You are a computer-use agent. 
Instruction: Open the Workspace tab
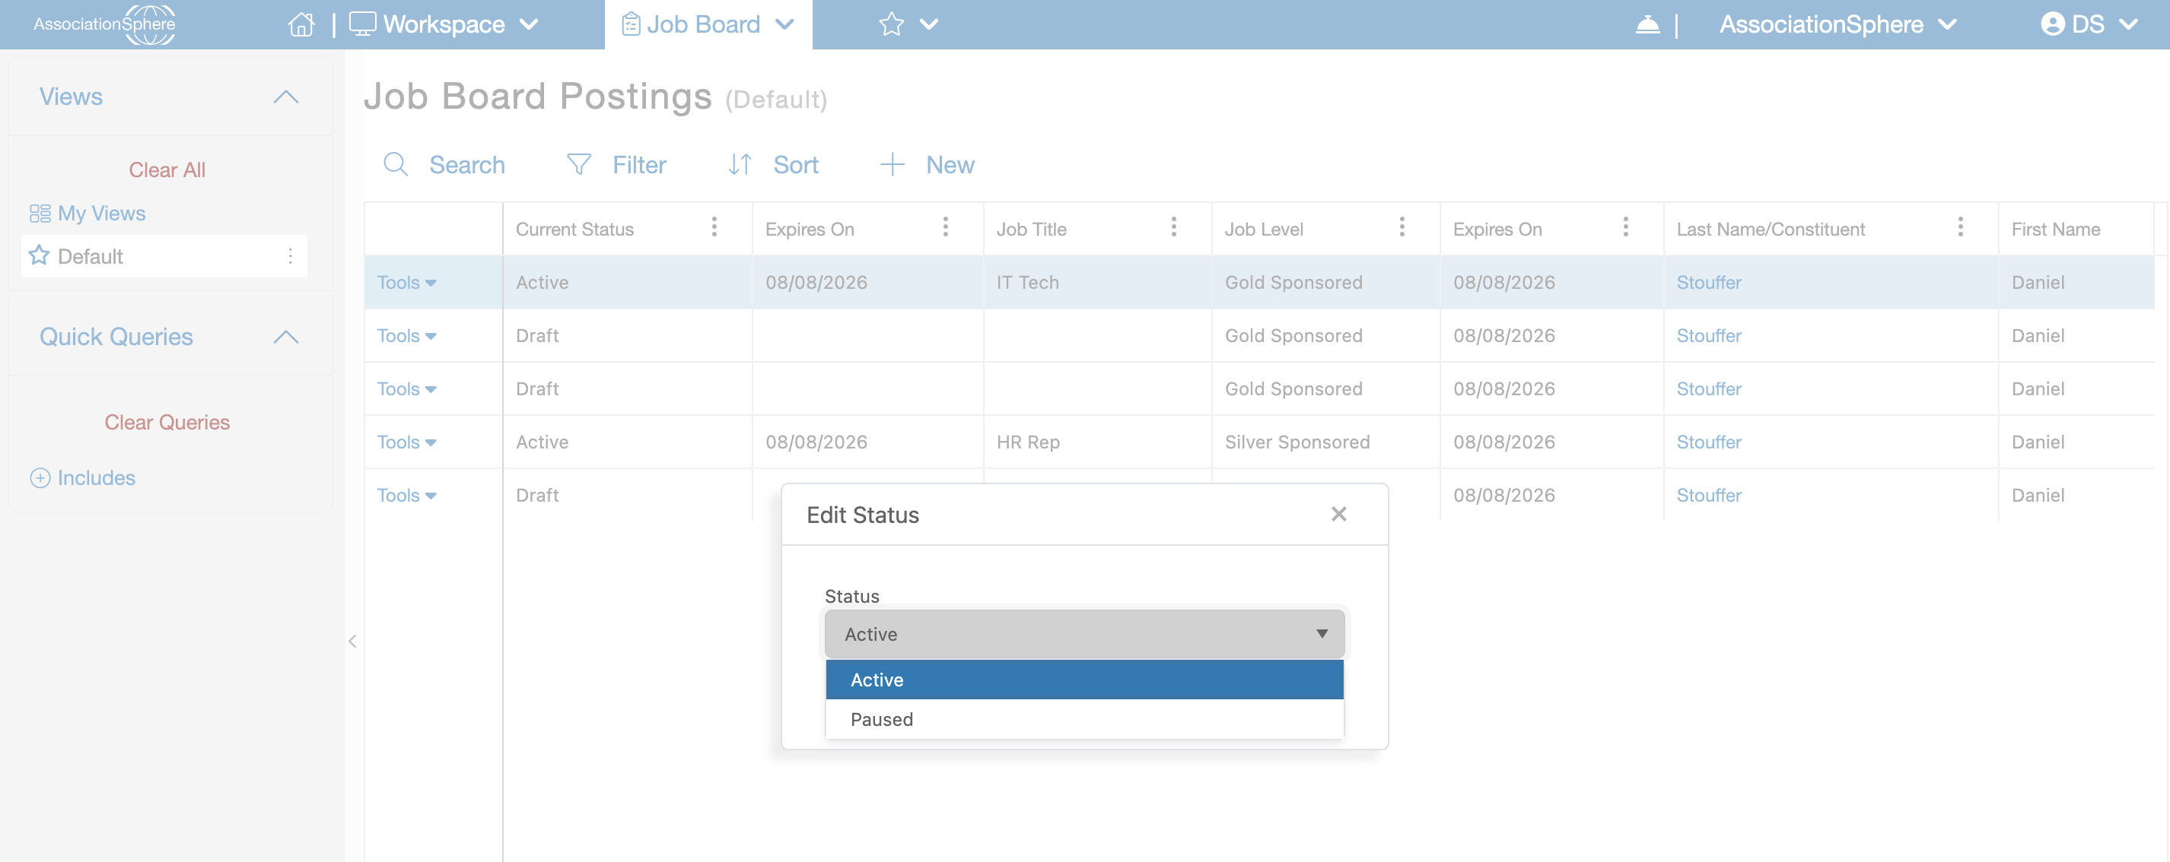point(444,24)
